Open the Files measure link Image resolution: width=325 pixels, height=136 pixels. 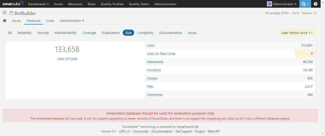point(150,87)
